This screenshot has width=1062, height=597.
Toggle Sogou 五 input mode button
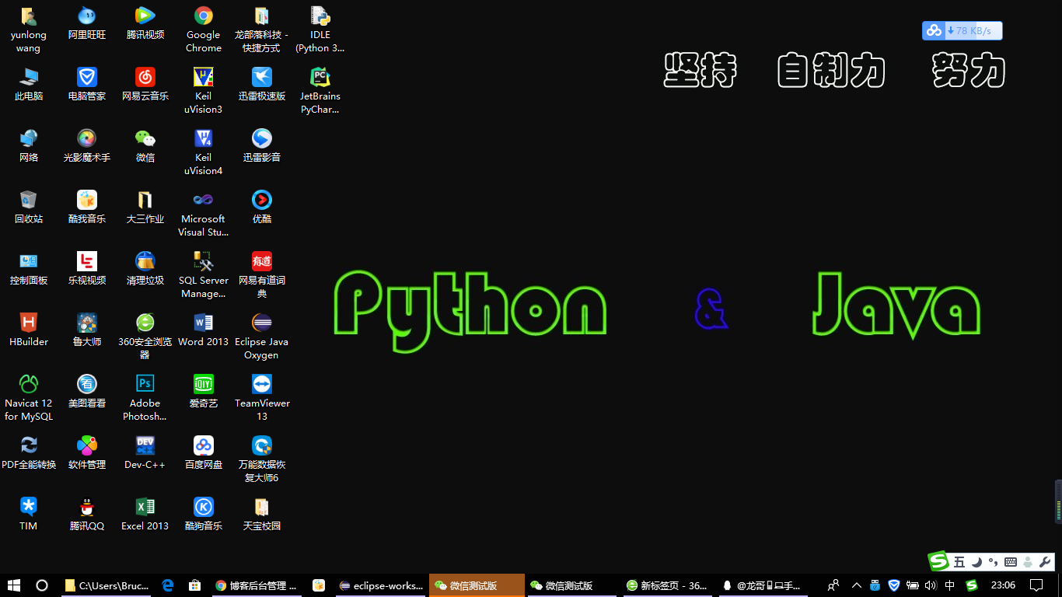(x=959, y=562)
